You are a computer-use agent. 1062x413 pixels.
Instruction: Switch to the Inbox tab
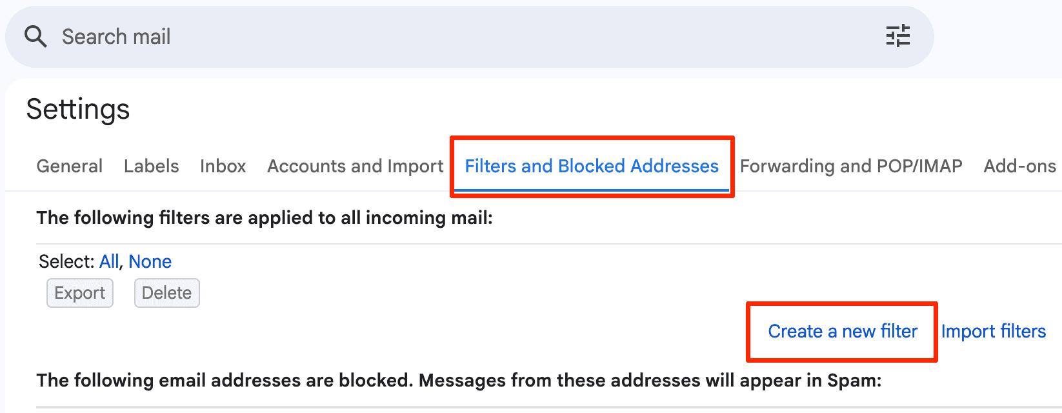223,166
